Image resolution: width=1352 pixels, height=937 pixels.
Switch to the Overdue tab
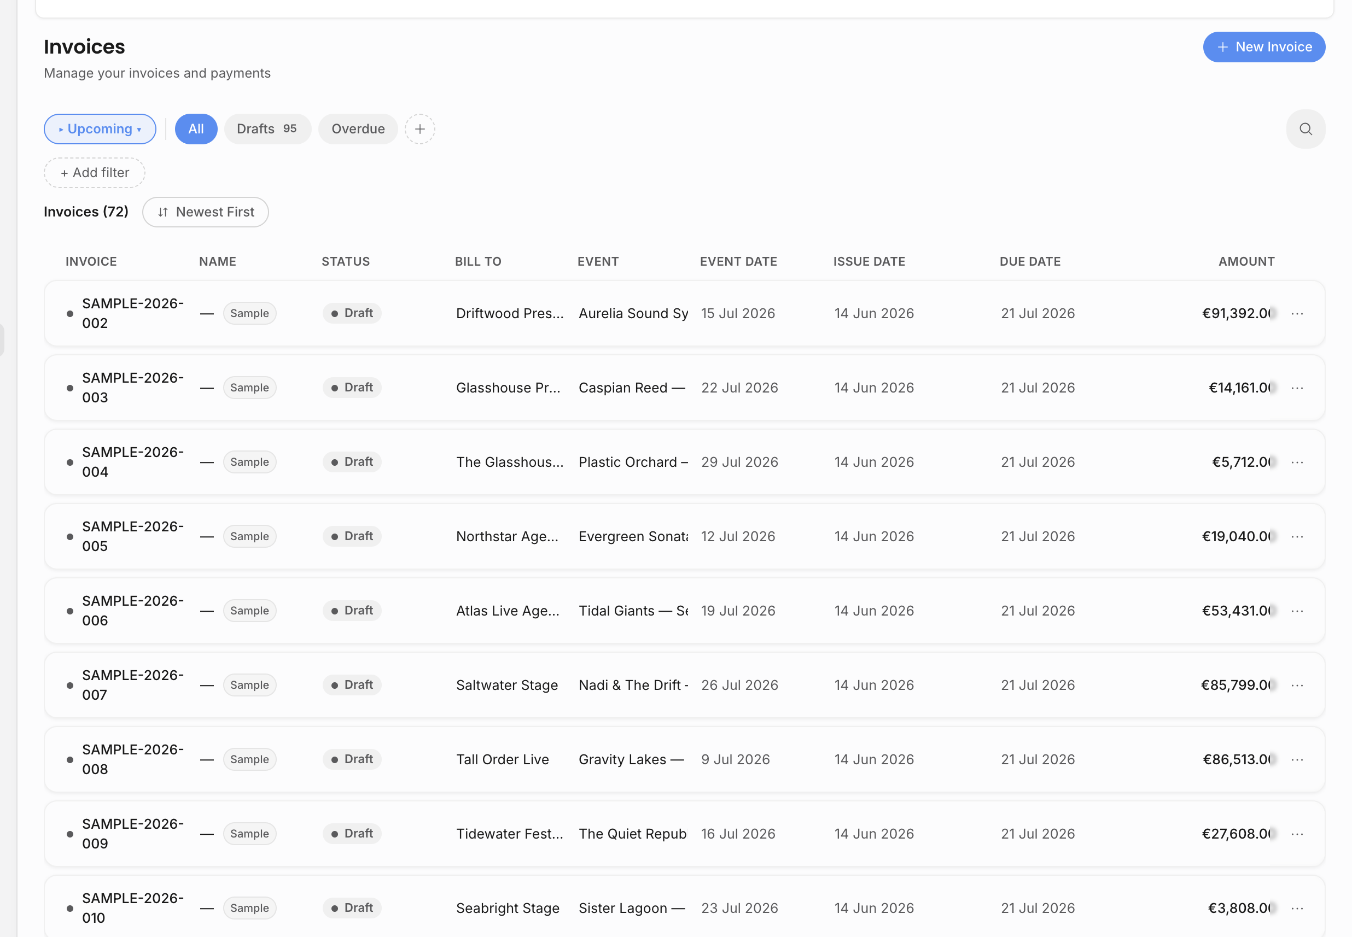tap(358, 129)
